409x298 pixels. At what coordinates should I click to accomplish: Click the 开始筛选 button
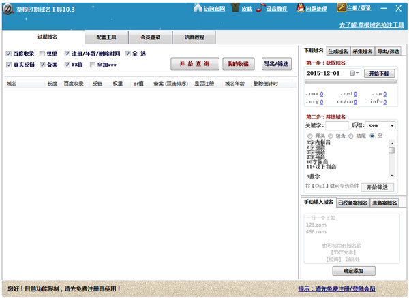(x=377, y=187)
